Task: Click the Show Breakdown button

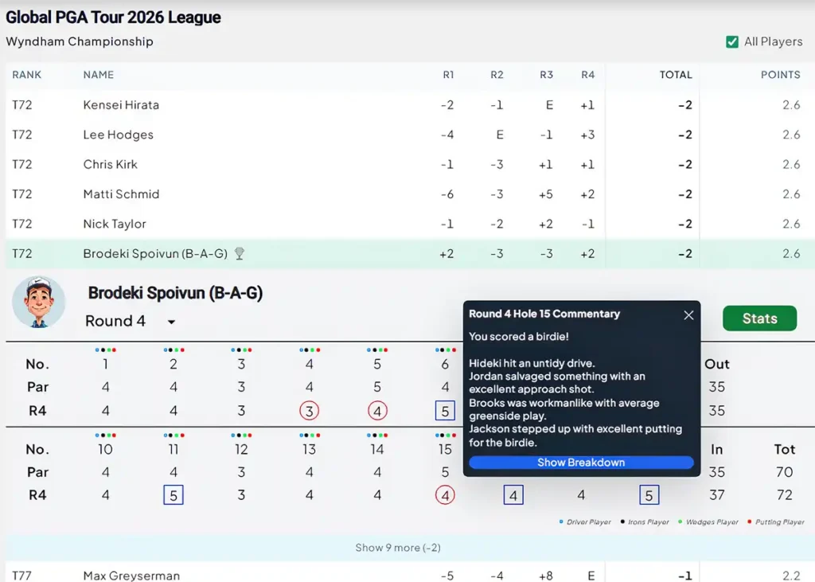Action: pyautogui.click(x=581, y=463)
